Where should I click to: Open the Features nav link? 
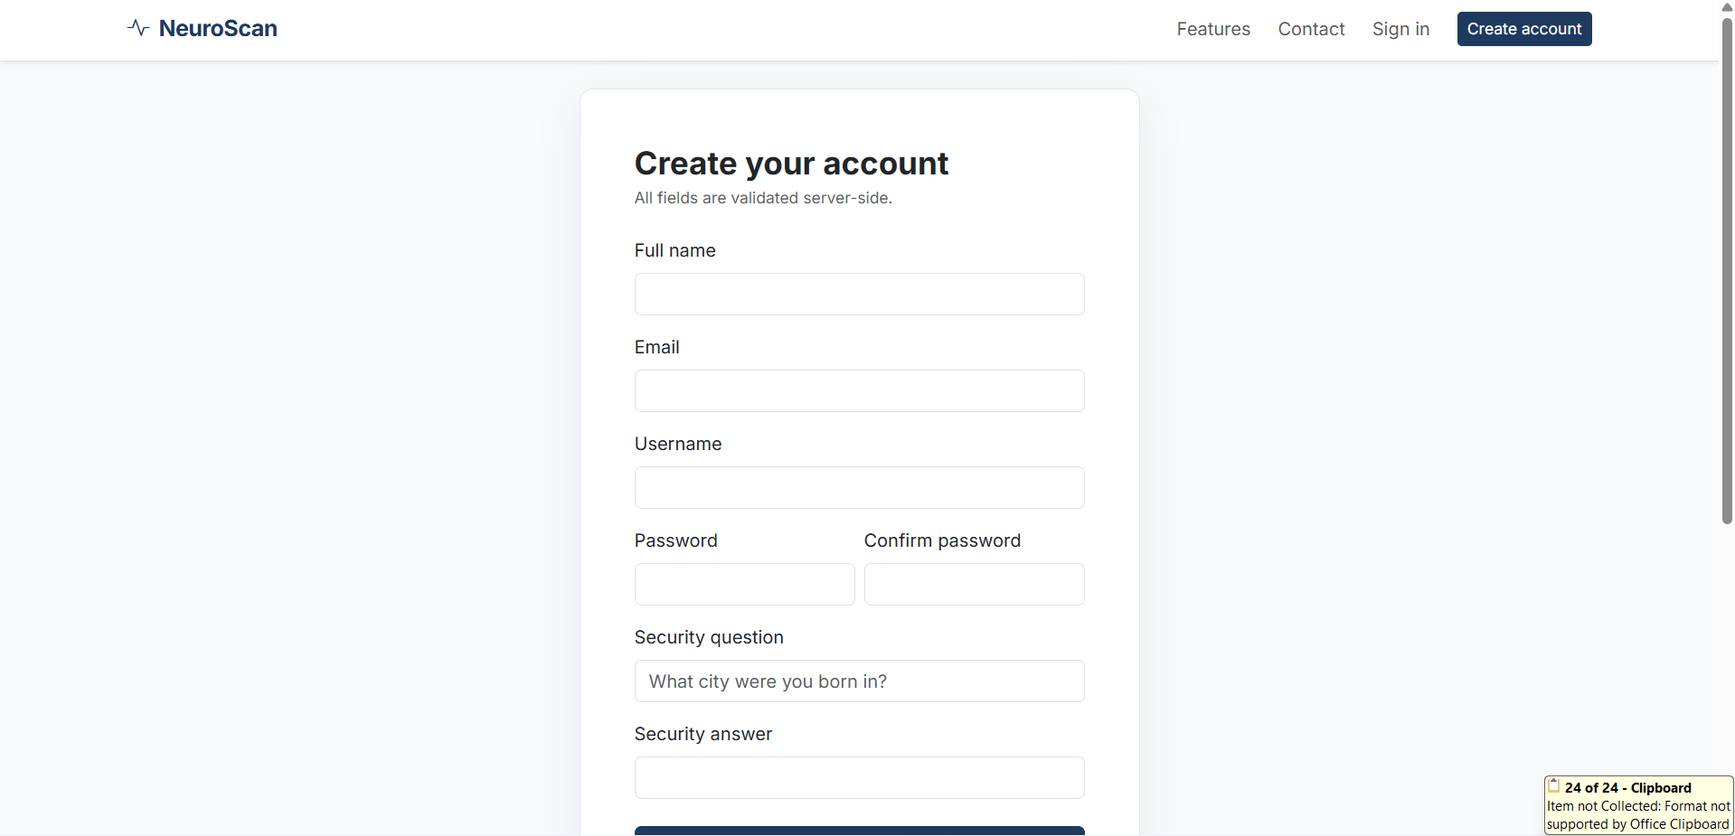click(x=1213, y=29)
